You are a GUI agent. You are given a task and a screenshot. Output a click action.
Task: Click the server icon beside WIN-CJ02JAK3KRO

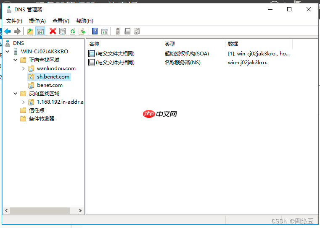16,52
